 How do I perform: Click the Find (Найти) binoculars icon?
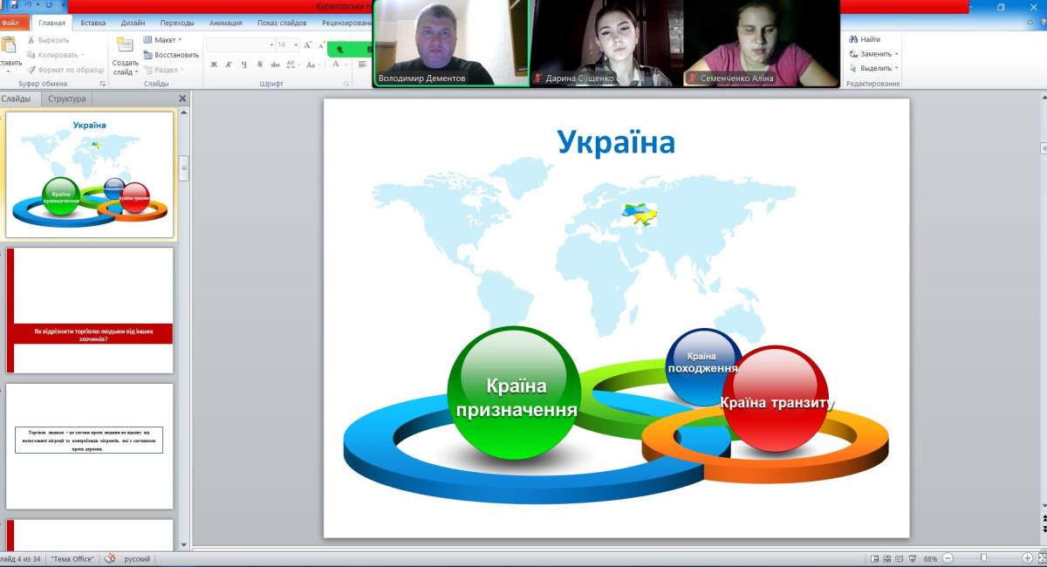pos(853,39)
